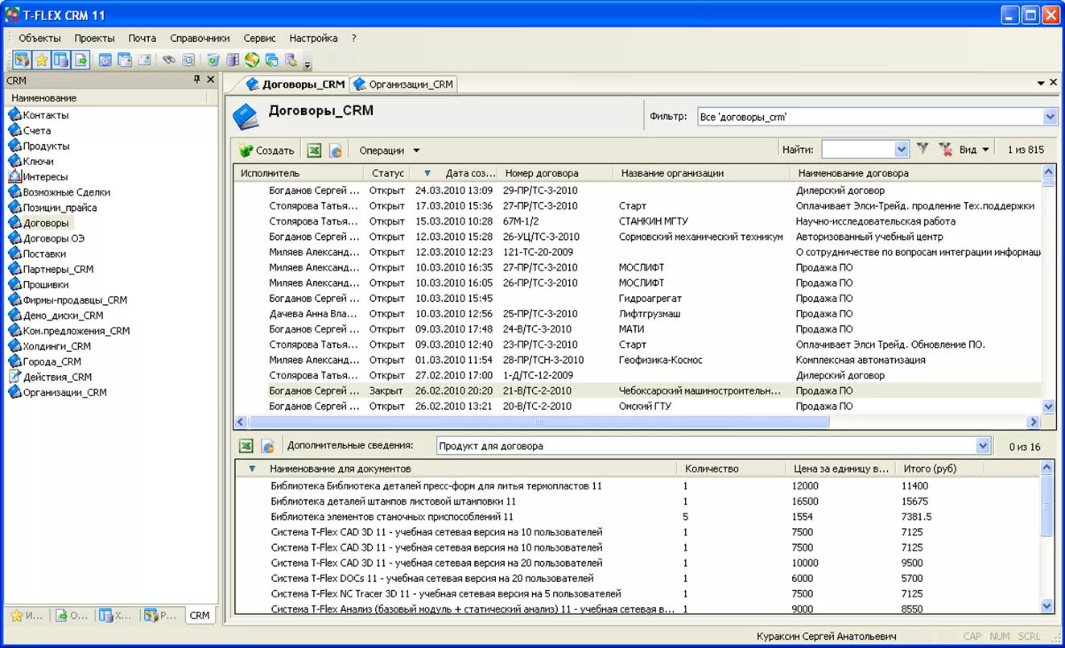Export contracts list to Excel icon
The width and height of the screenshot is (1065, 648).
(314, 151)
